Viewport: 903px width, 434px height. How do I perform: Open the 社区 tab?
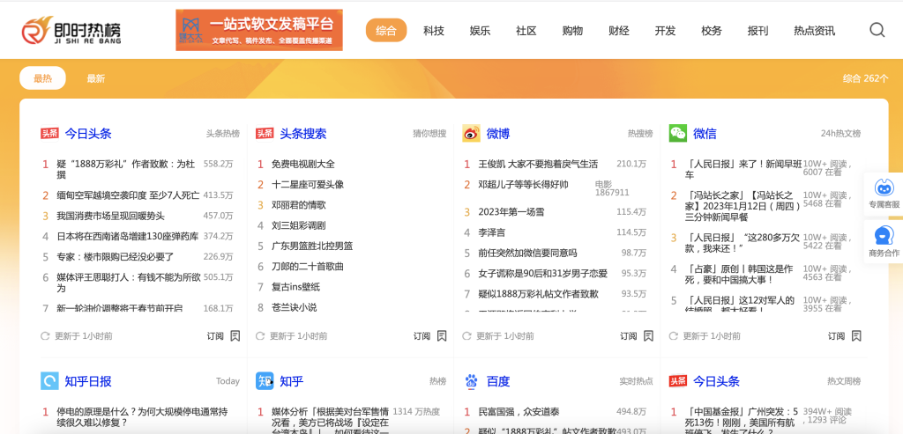pos(526,31)
